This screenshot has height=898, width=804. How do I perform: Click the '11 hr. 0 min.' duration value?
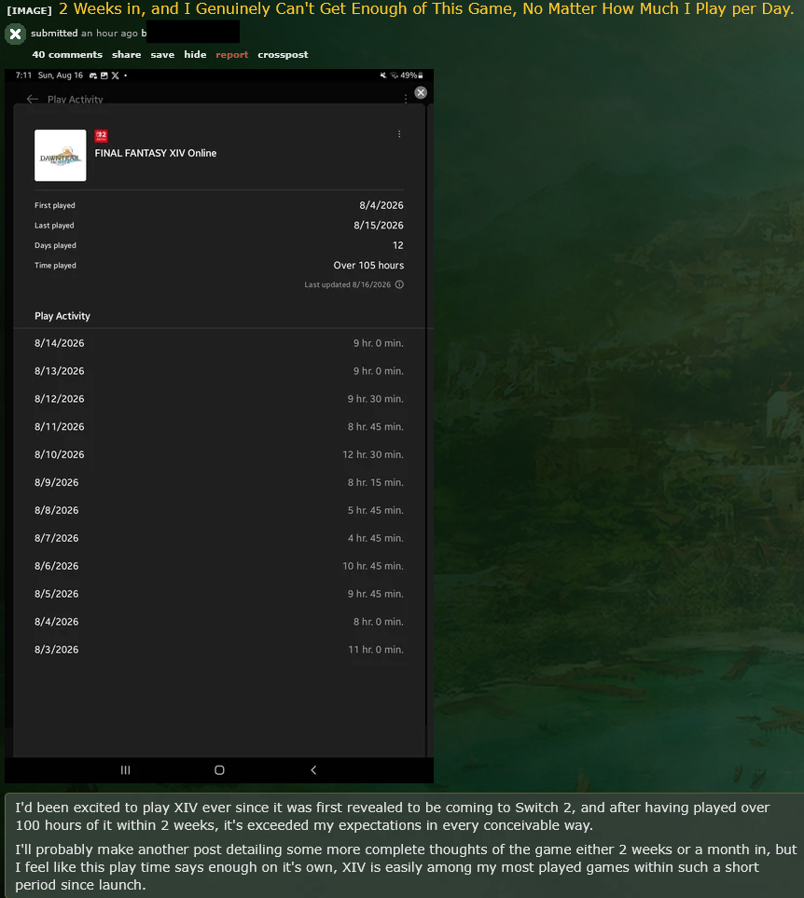click(376, 649)
